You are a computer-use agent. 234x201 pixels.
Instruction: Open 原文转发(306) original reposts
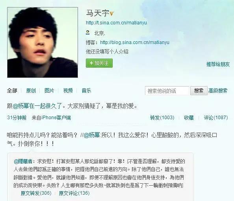(36, 193)
